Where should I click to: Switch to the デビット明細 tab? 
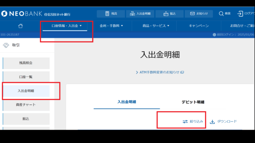[x=193, y=102]
